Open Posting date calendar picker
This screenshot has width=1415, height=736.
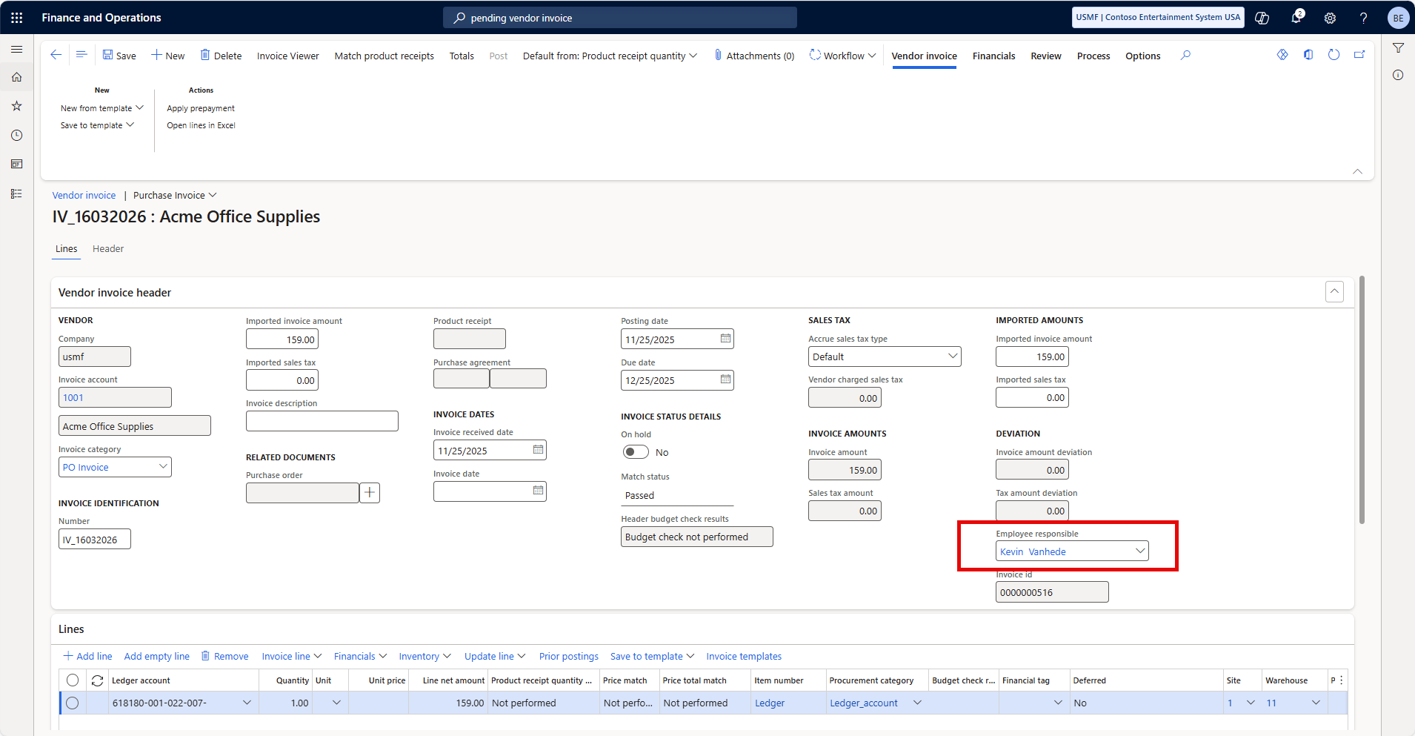click(725, 339)
